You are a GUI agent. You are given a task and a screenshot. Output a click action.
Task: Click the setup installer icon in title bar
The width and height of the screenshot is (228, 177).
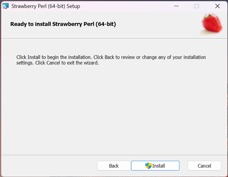[5, 6]
